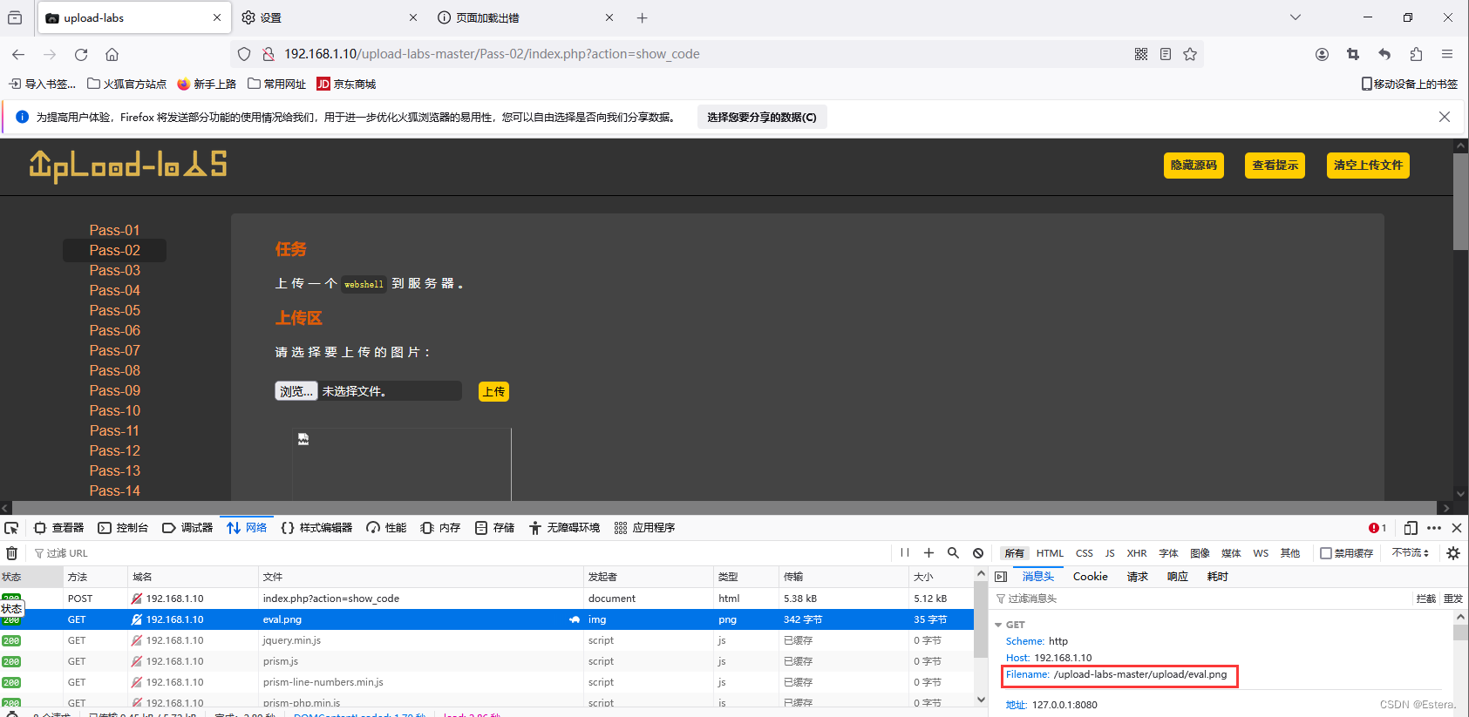Image resolution: width=1469 pixels, height=717 pixels.
Task: Click the back navigation arrow
Action: click(x=18, y=54)
